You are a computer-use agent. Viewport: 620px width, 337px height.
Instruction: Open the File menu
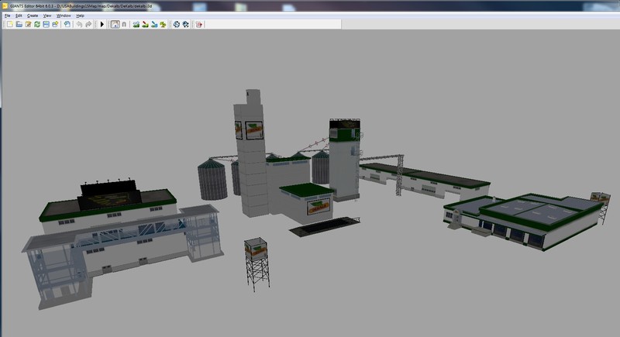8,15
